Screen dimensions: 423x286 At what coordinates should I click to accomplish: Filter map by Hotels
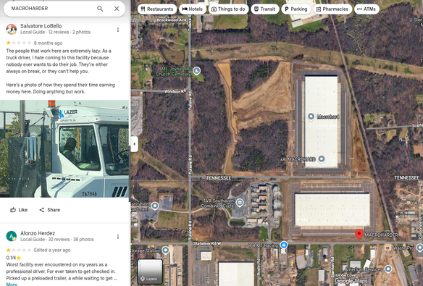pyautogui.click(x=192, y=9)
